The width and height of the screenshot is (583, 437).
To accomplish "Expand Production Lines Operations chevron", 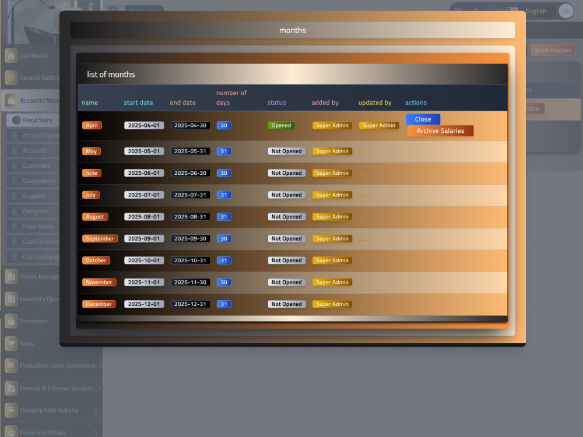I will pyautogui.click(x=100, y=366).
